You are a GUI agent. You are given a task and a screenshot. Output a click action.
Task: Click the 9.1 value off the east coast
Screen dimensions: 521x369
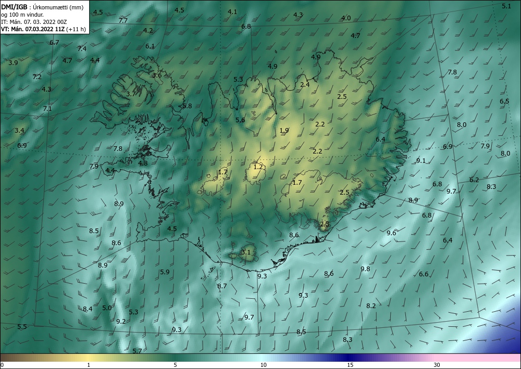tap(421, 161)
